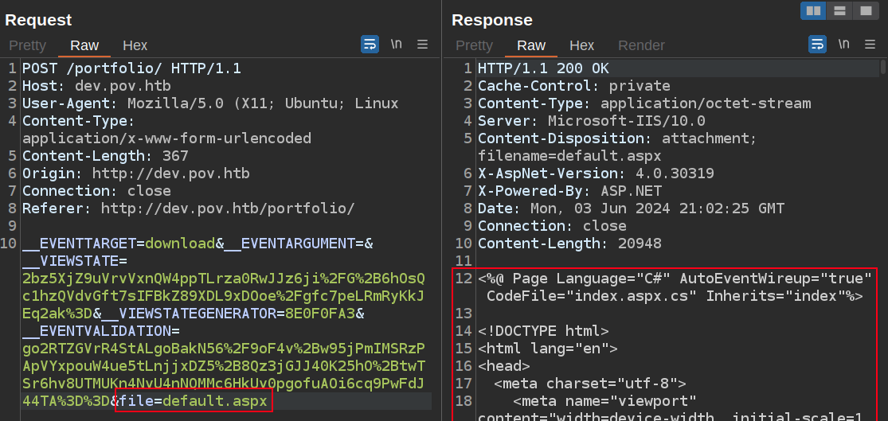Select Response Raw tab
888x421 pixels.
(x=531, y=45)
